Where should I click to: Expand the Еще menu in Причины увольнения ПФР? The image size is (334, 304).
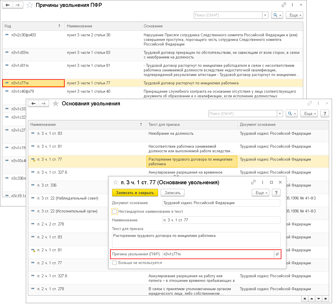point(294,15)
